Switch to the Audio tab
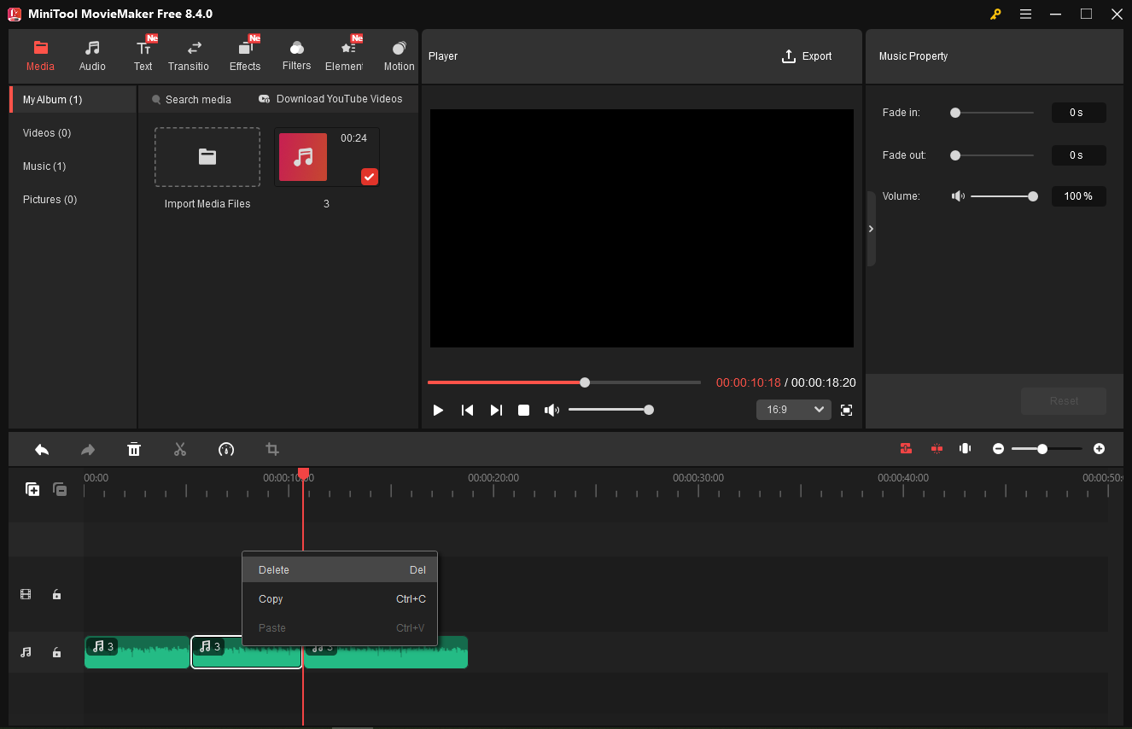The height and width of the screenshot is (729, 1132). pyautogui.click(x=91, y=53)
